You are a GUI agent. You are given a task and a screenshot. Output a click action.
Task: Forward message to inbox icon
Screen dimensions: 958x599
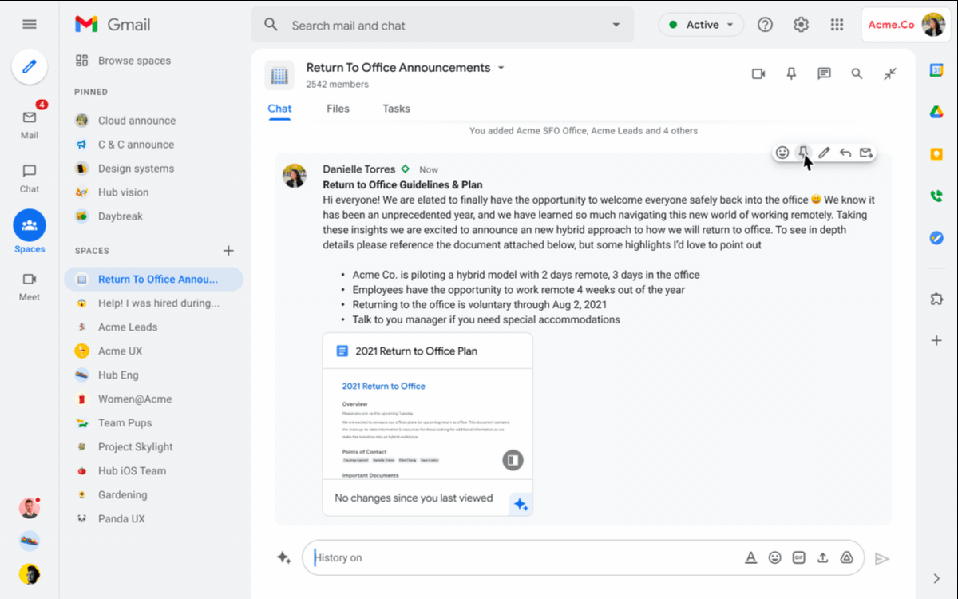click(x=866, y=153)
